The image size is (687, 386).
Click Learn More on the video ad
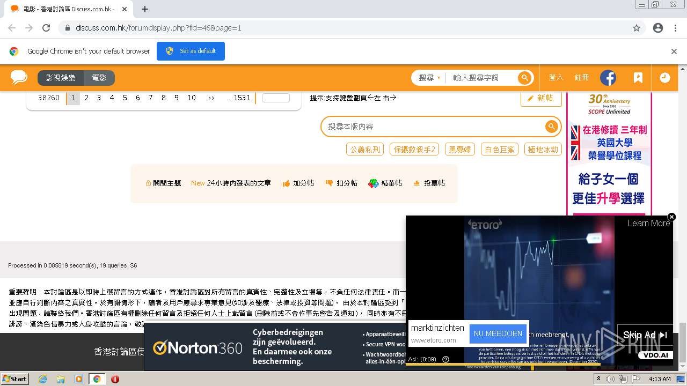[x=648, y=224]
